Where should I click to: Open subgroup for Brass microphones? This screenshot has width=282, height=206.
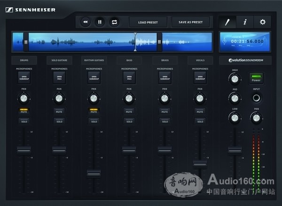click(x=164, y=78)
